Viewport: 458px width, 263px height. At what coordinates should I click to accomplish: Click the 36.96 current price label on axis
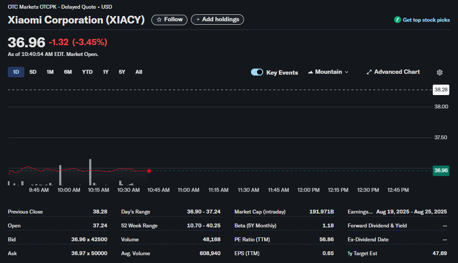(x=441, y=171)
